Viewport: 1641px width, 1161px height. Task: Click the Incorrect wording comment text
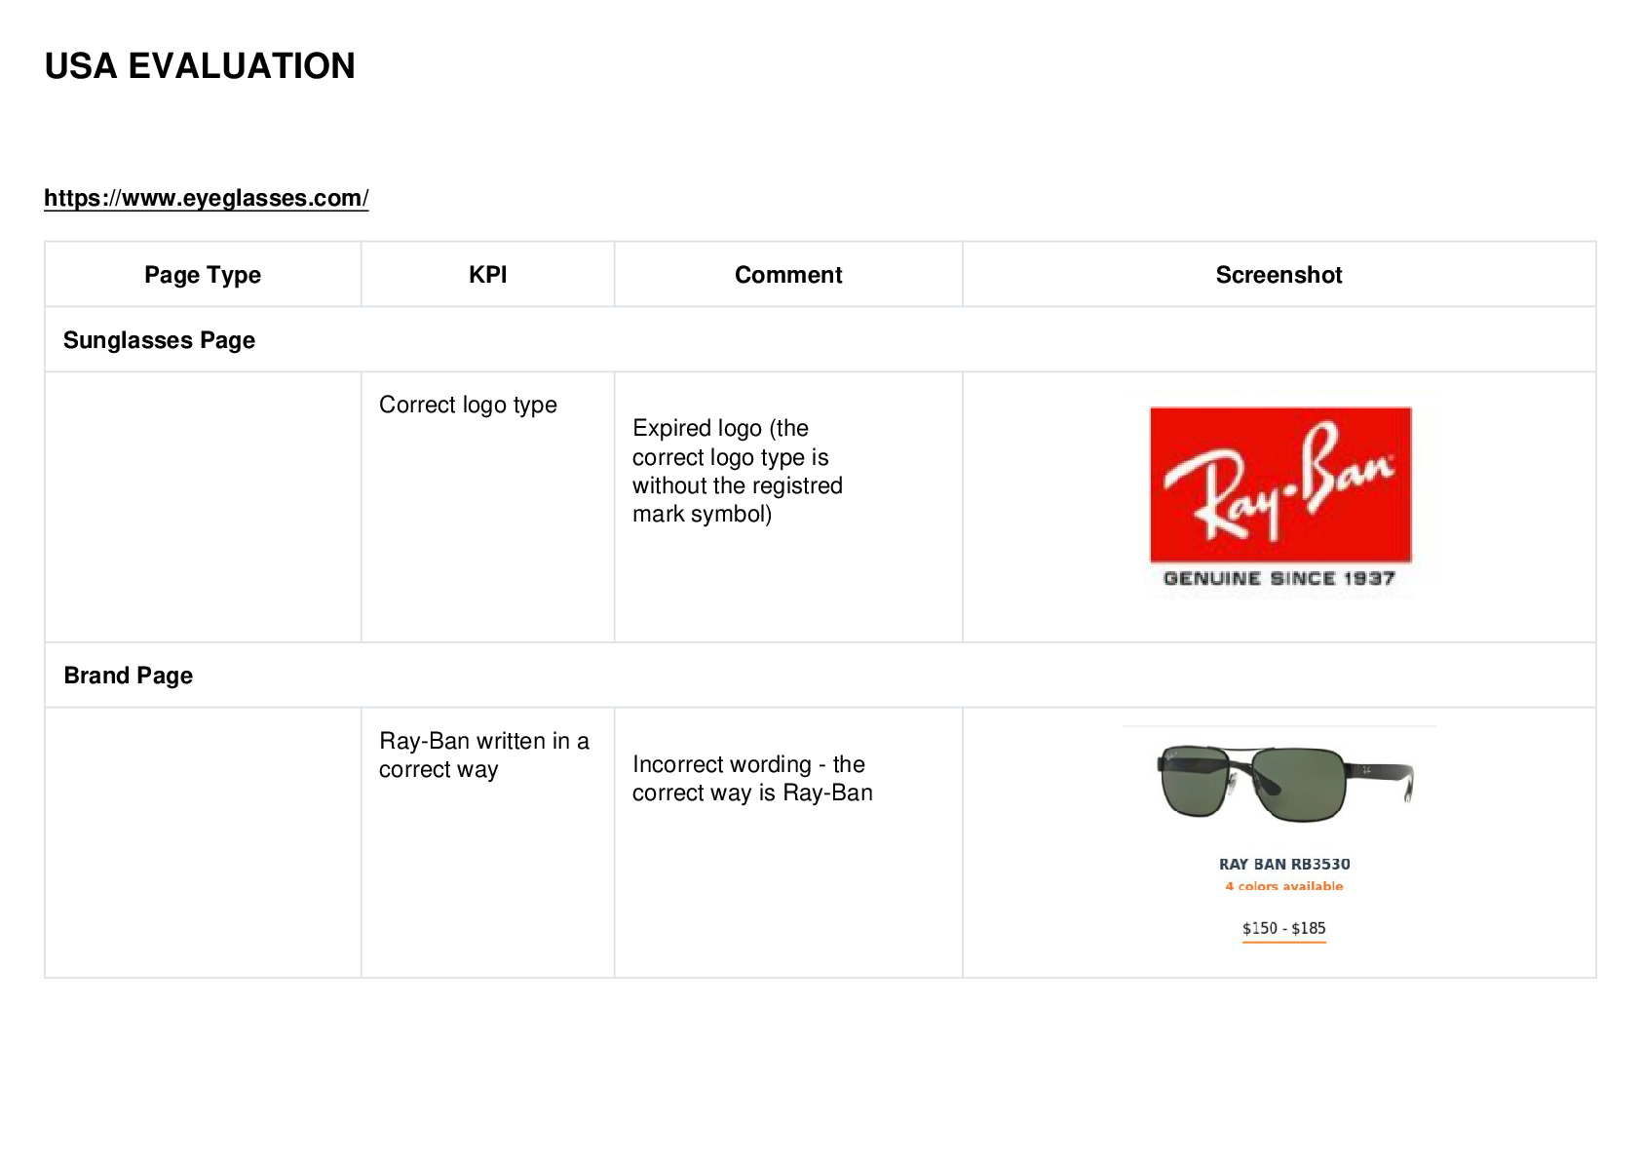(752, 778)
